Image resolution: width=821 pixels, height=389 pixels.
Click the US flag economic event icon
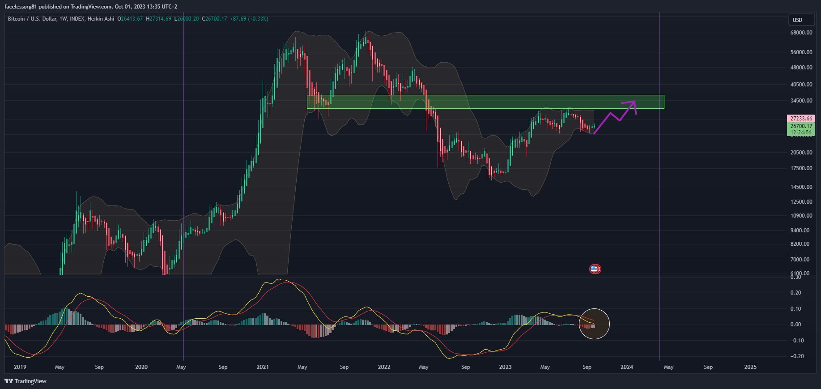click(x=595, y=269)
